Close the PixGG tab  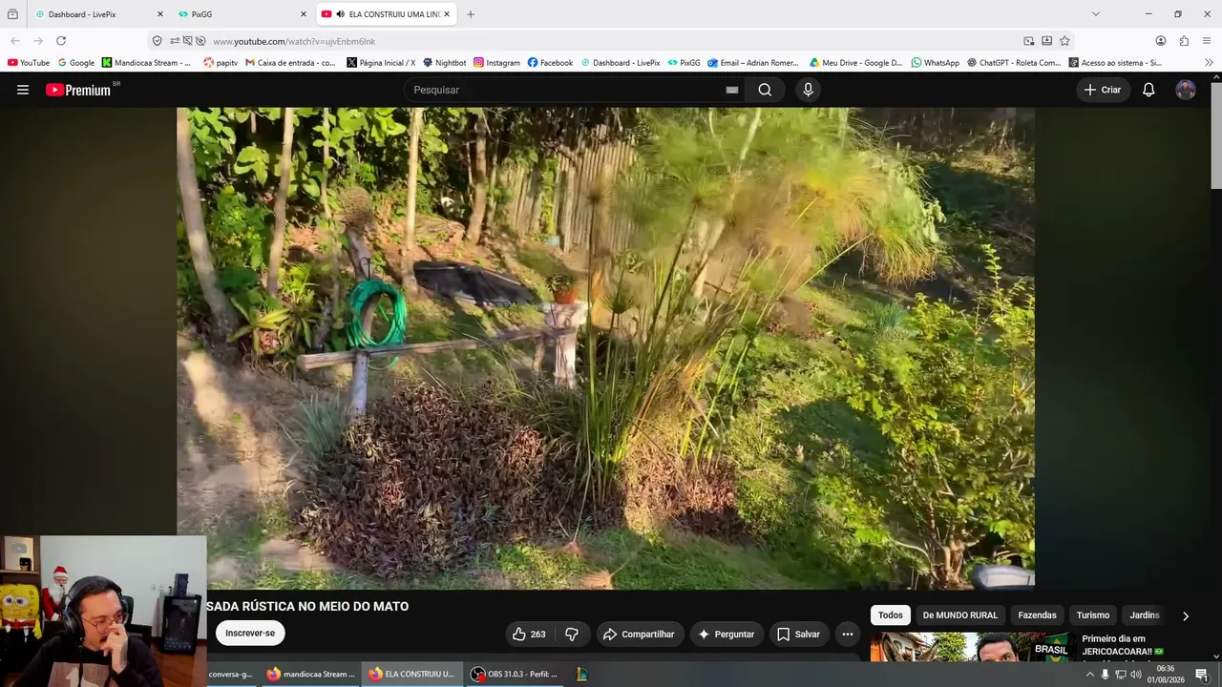304,14
